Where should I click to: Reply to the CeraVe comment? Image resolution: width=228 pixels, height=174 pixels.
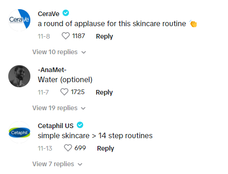[x=104, y=36]
